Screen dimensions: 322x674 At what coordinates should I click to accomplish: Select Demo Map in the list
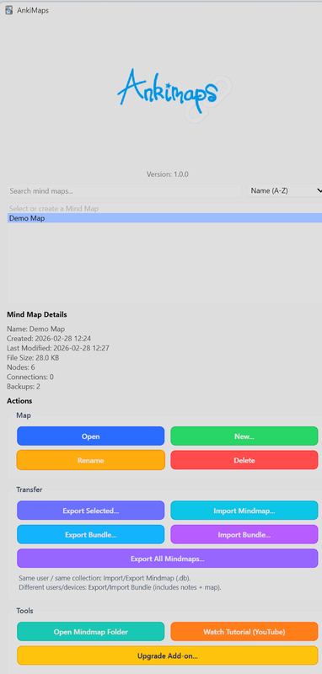tap(164, 218)
